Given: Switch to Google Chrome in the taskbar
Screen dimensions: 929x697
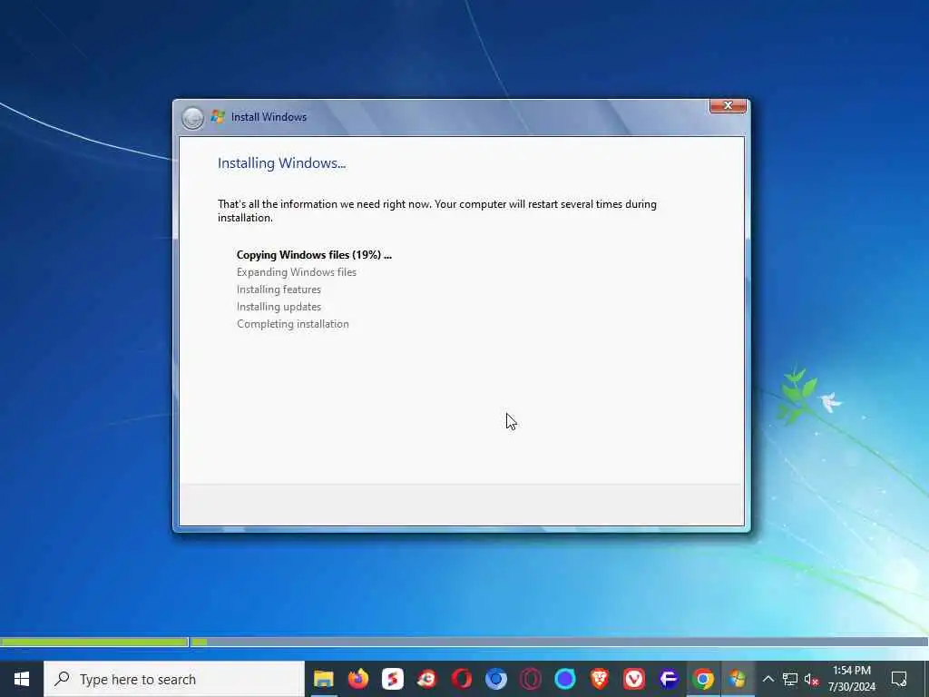Looking at the screenshot, I should [703, 679].
